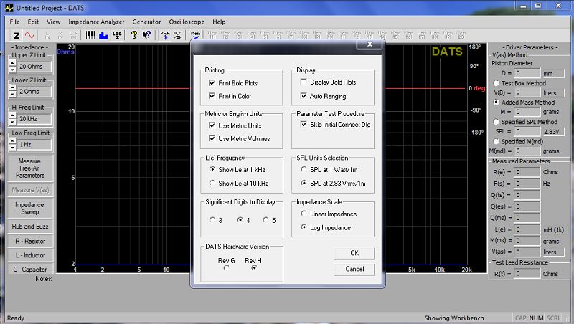Confirm settings with the OK button
The height and width of the screenshot is (324, 574).
click(354, 253)
